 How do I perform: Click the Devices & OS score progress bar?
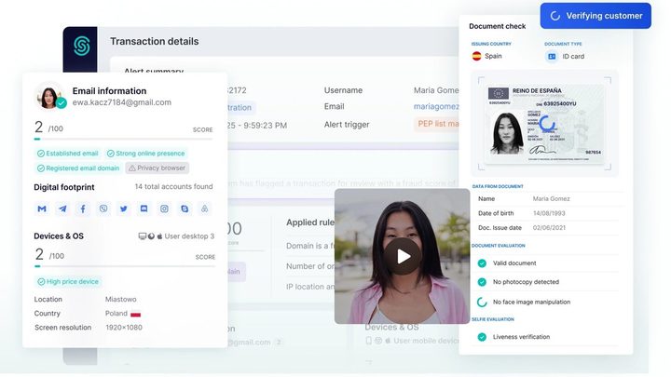coord(125,266)
